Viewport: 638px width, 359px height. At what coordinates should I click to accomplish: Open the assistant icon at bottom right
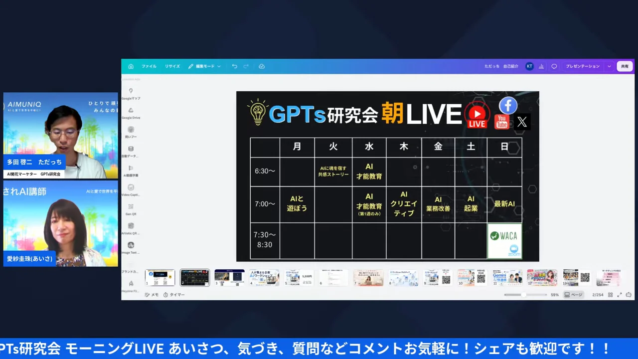pyautogui.click(x=629, y=295)
